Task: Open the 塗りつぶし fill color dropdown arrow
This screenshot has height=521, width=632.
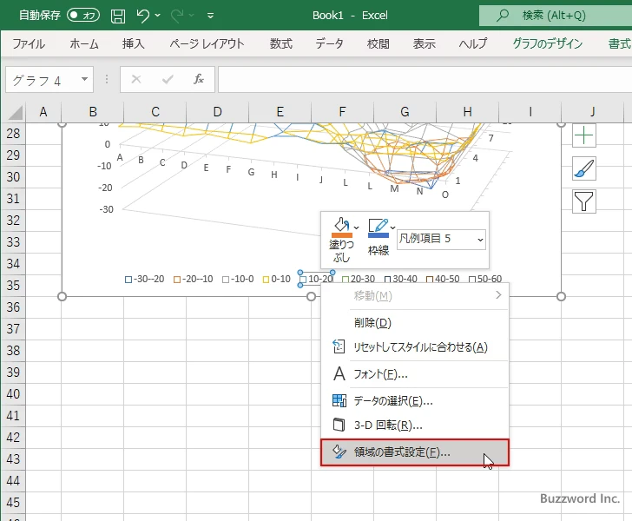Action: pyautogui.click(x=356, y=228)
